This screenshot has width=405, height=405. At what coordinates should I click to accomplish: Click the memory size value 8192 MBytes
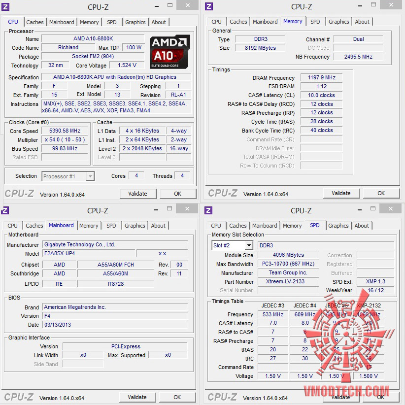pyautogui.click(x=260, y=48)
